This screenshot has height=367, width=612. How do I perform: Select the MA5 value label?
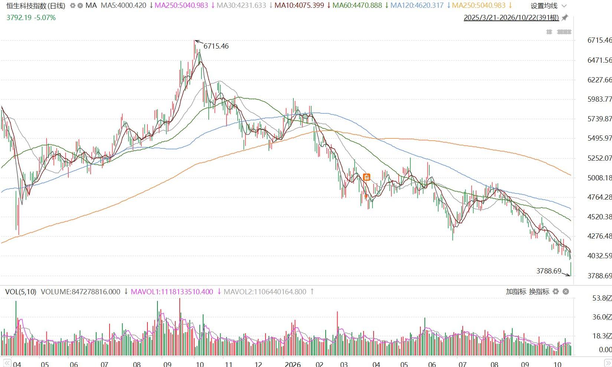124,6
